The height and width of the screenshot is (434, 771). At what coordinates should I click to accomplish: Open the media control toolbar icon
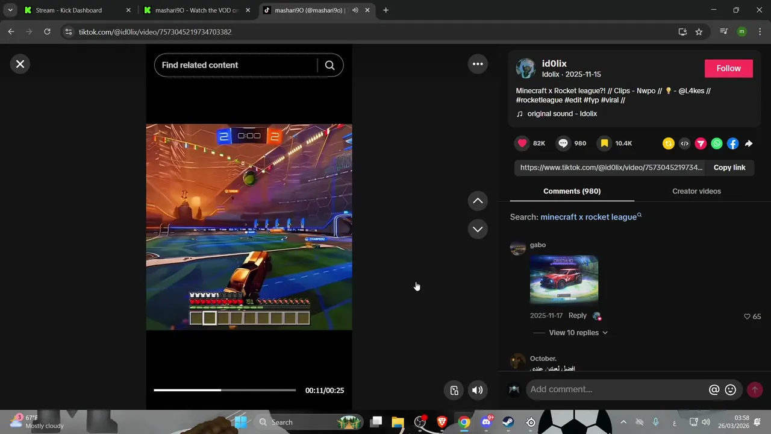(724, 32)
